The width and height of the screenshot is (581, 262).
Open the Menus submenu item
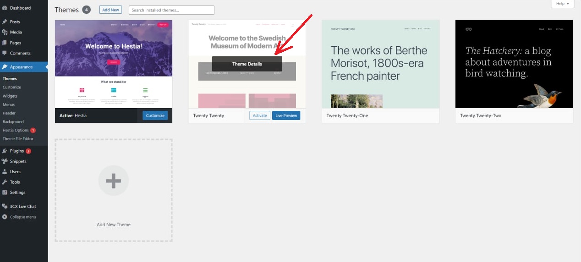click(9, 104)
